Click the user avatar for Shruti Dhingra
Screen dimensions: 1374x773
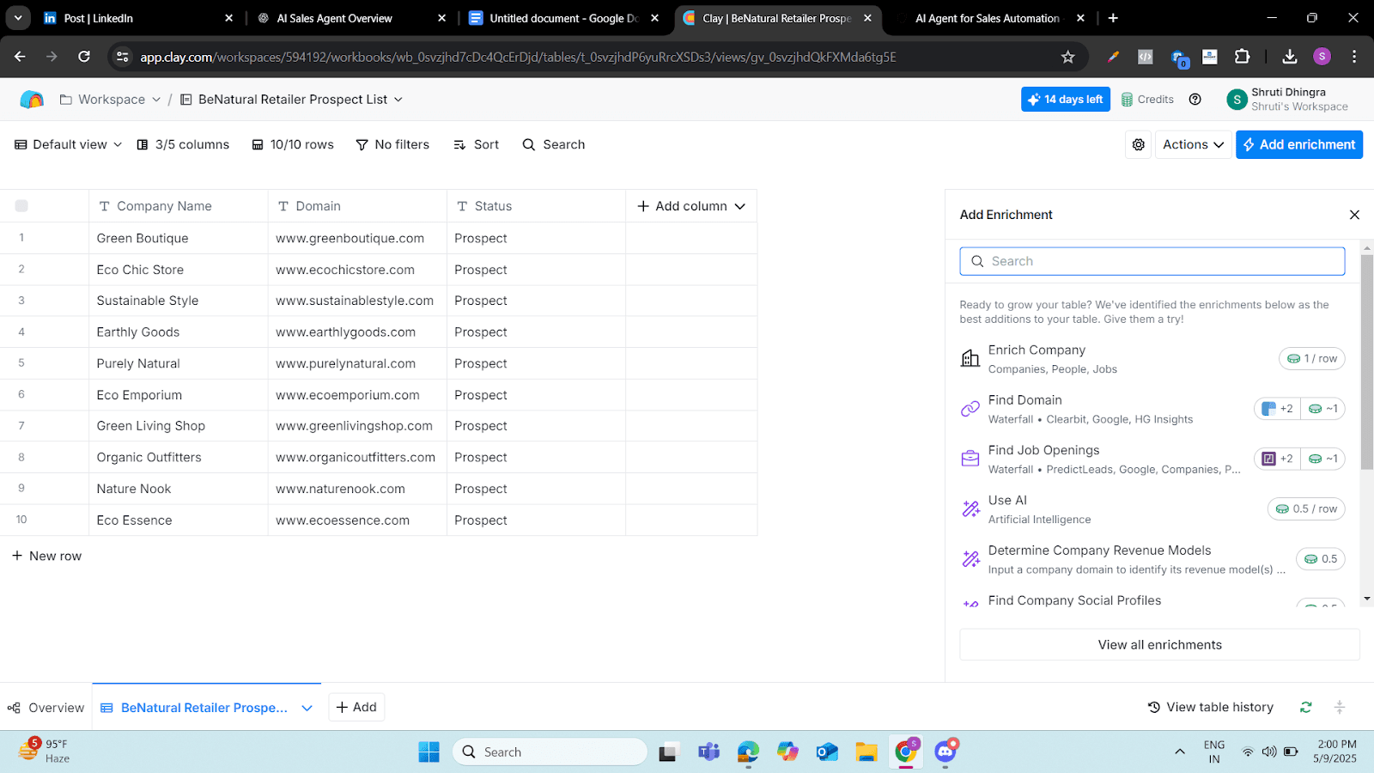pyautogui.click(x=1237, y=100)
